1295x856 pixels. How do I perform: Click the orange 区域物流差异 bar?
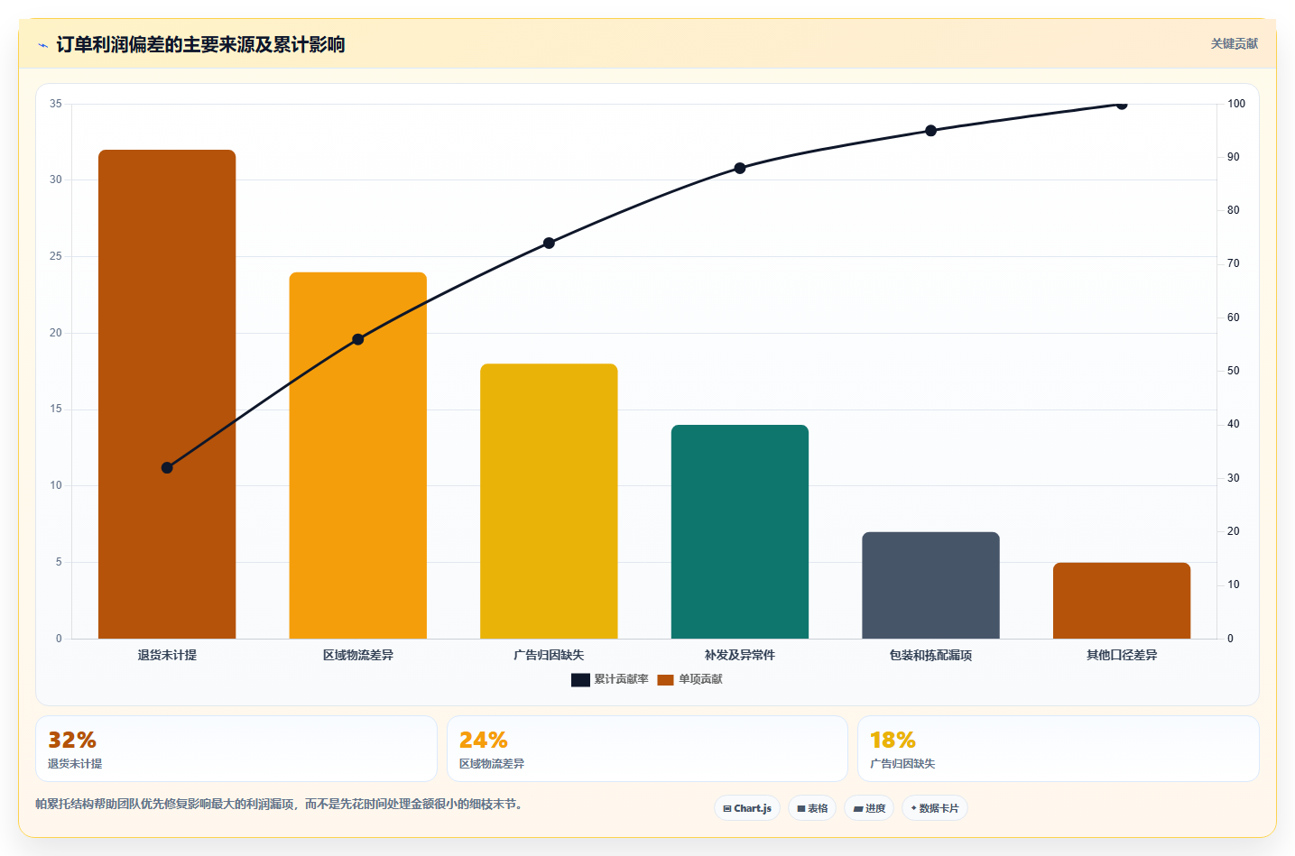pos(358,456)
